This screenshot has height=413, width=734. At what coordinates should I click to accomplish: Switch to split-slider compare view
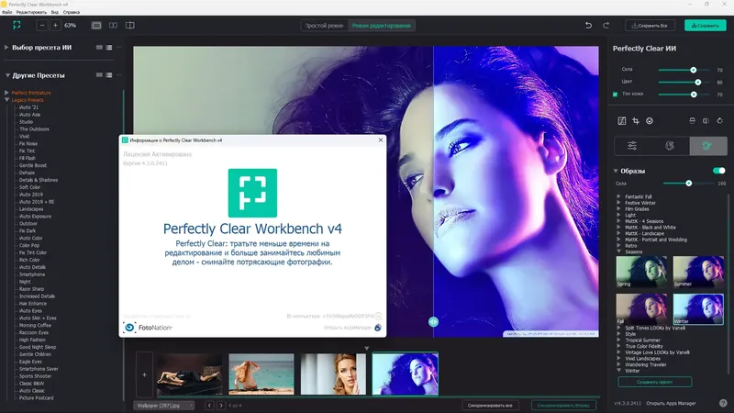130,26
